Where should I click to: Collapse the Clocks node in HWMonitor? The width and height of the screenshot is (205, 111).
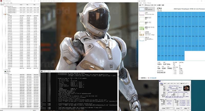coord(4,73)
